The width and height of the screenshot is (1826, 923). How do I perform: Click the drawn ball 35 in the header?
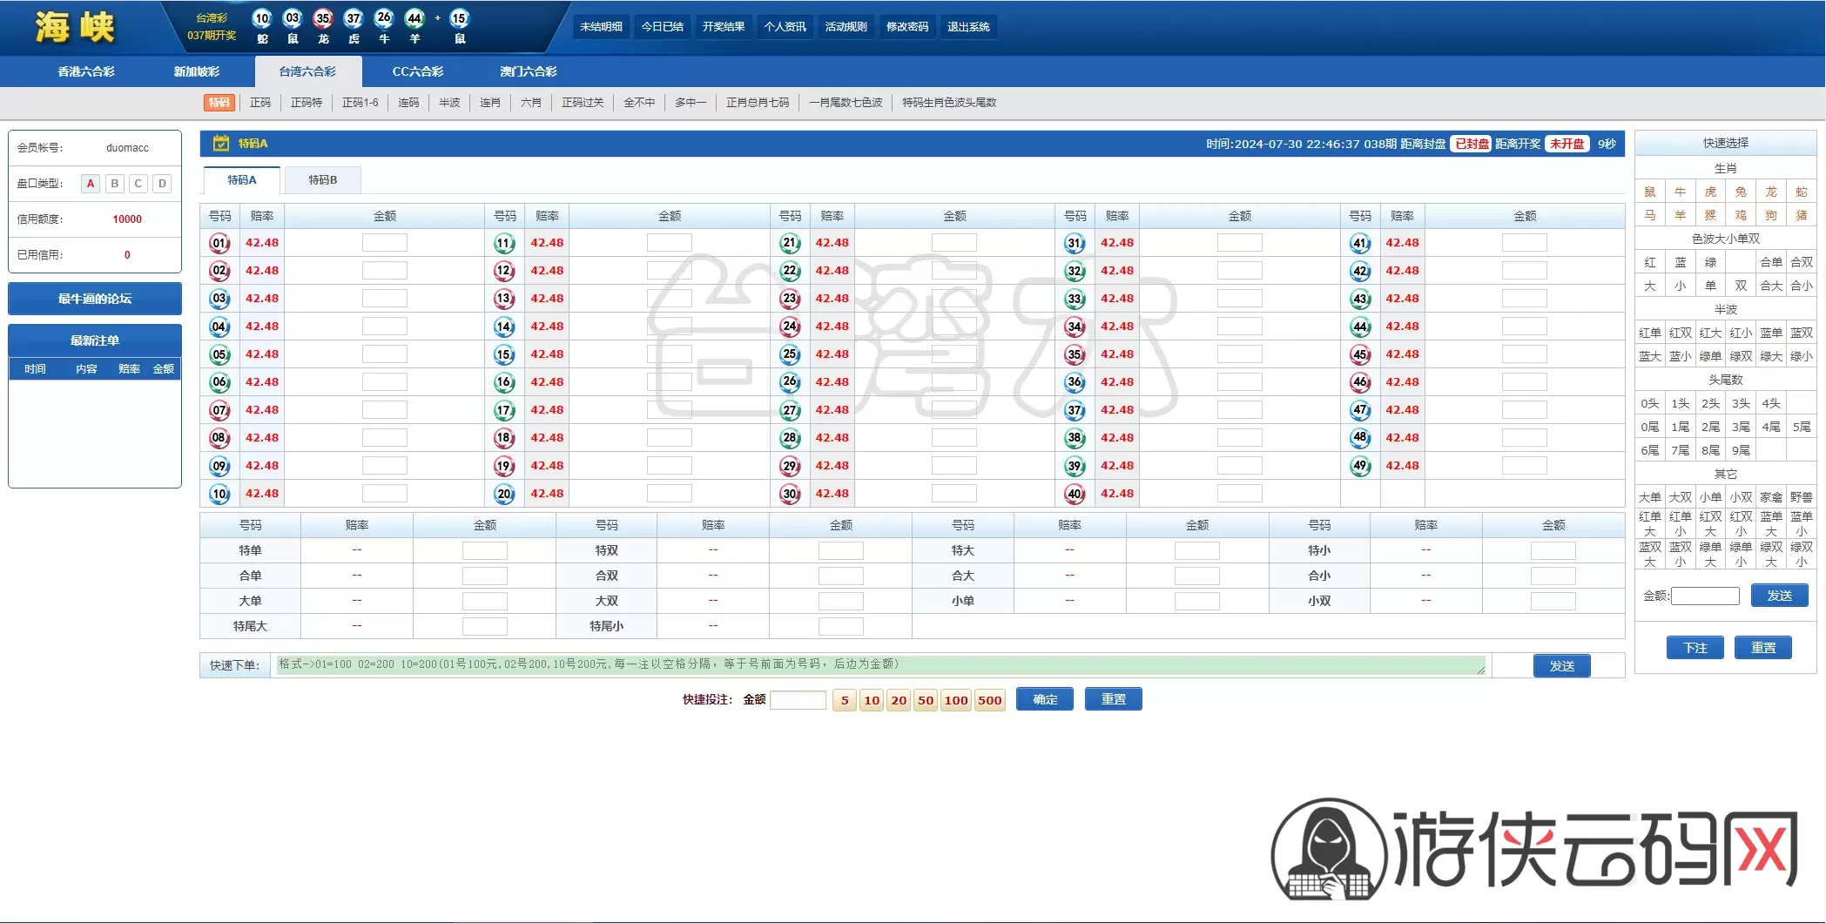click(x=323, y=18)
